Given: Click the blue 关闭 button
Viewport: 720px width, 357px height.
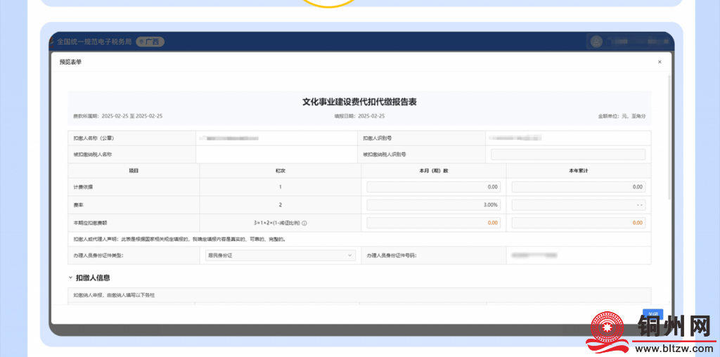Looking at the screenshot, I should pyautogui.click(x=653, y=314).
